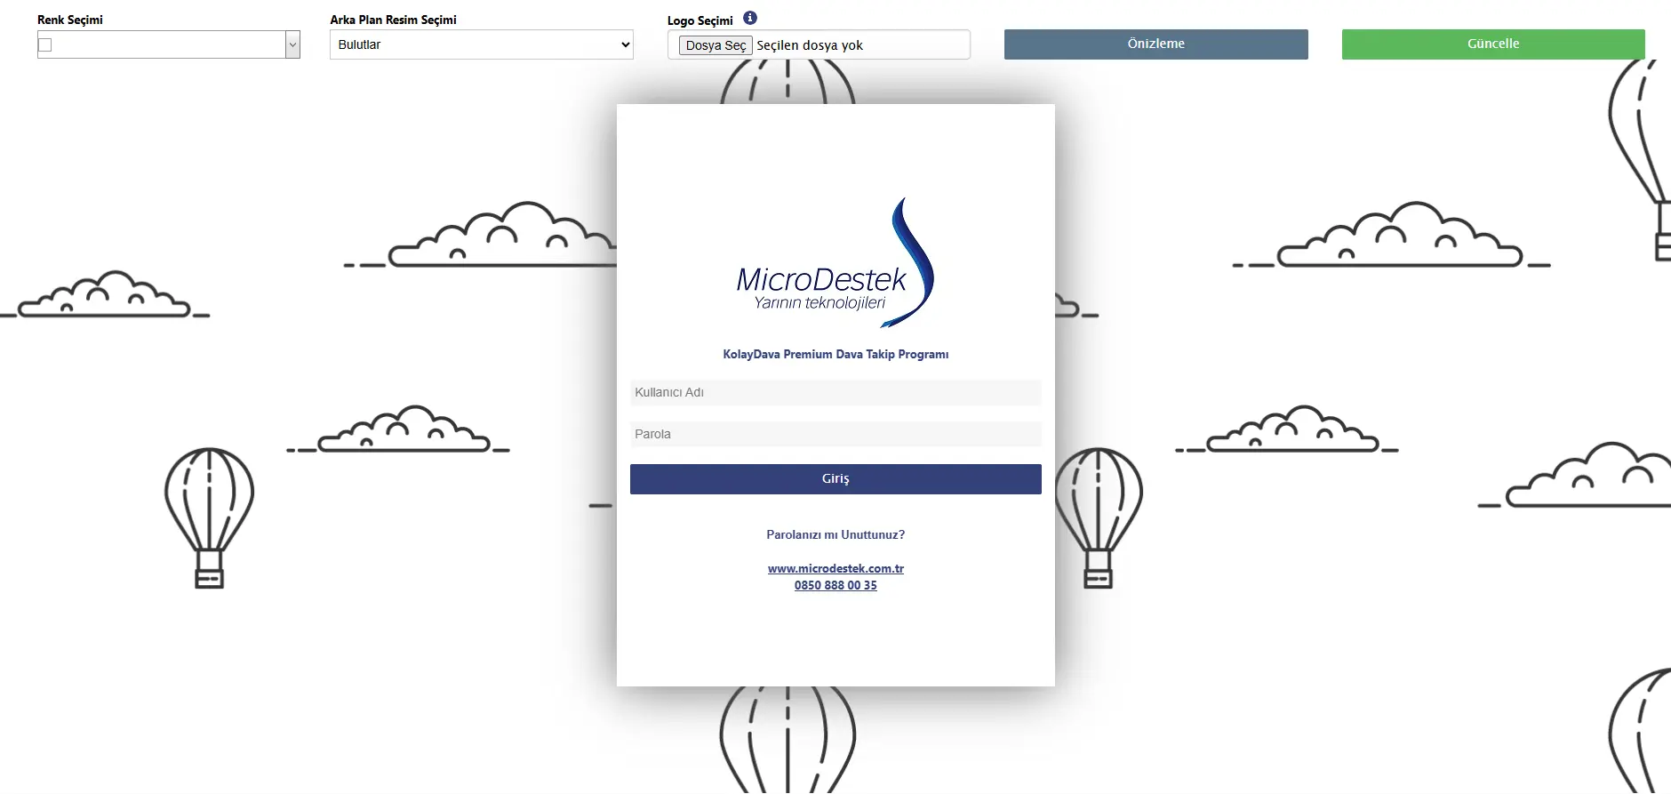1671x794 pixels.
Task: Click the KolayDava Premium Dava Takip Programı title
Action: click(x=835, y=354)
